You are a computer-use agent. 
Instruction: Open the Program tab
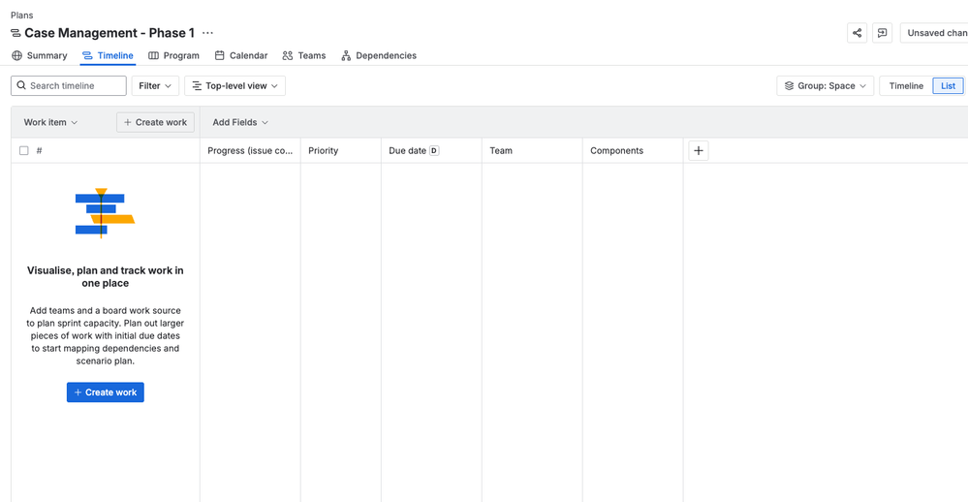point(174,55)
